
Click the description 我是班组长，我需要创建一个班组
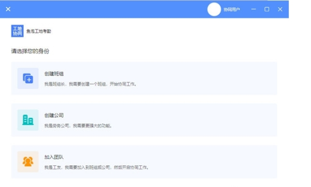point(90,84)
